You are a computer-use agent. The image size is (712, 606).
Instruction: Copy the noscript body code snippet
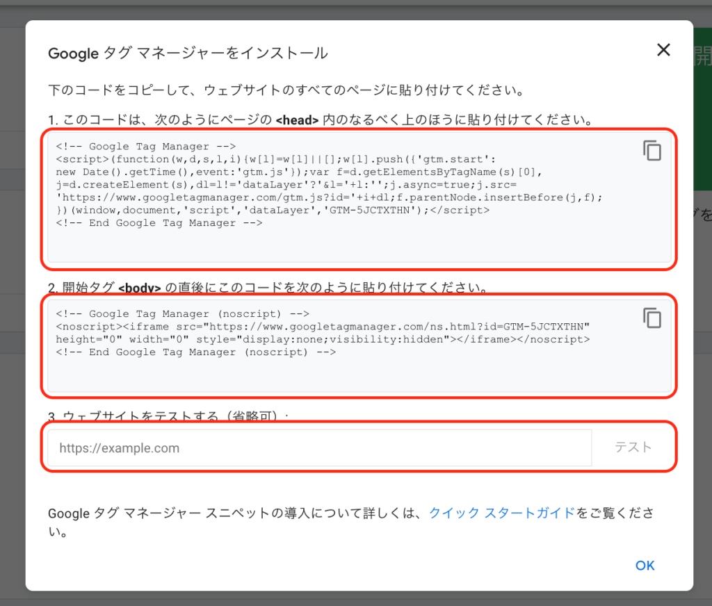[652, 318]
